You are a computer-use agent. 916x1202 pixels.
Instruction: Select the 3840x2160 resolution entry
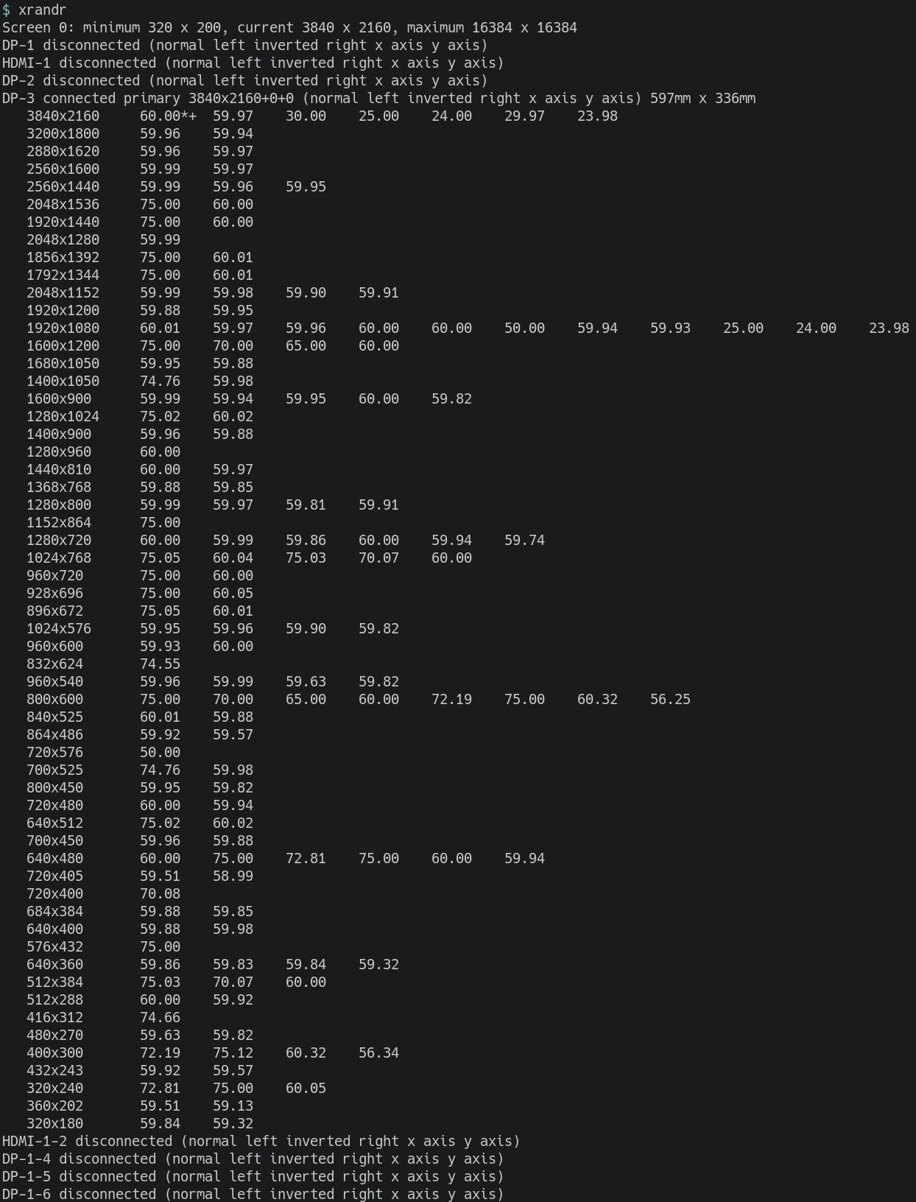pos(63,116)
